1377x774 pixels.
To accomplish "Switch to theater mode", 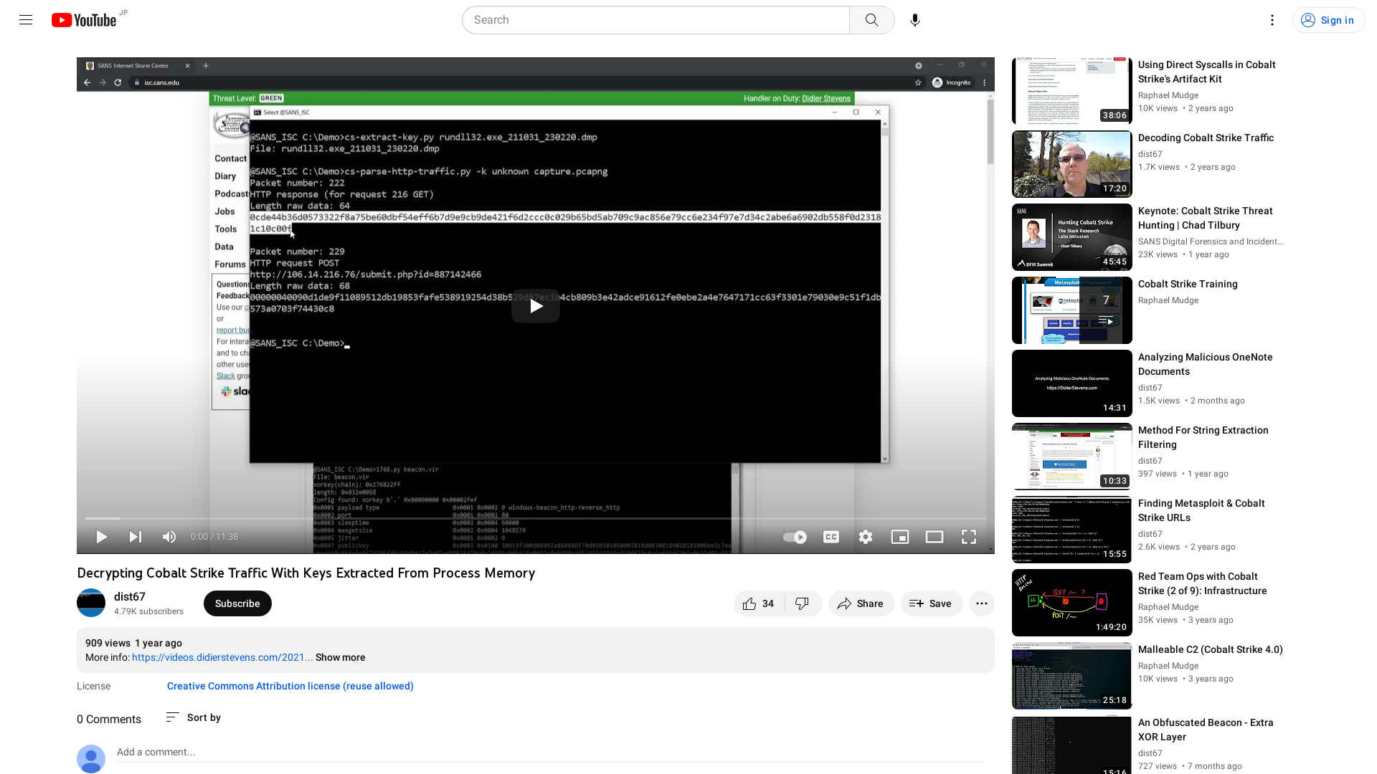I will pyautogui.click(x=934, y=537).
